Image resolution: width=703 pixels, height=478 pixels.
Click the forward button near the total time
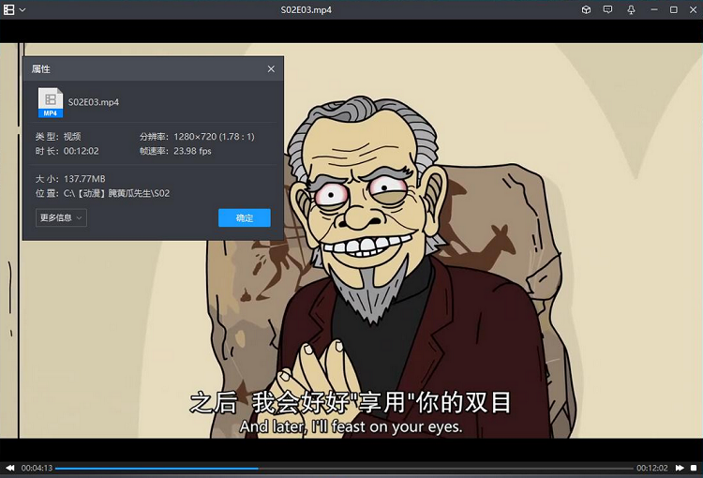tap(677, 468)
